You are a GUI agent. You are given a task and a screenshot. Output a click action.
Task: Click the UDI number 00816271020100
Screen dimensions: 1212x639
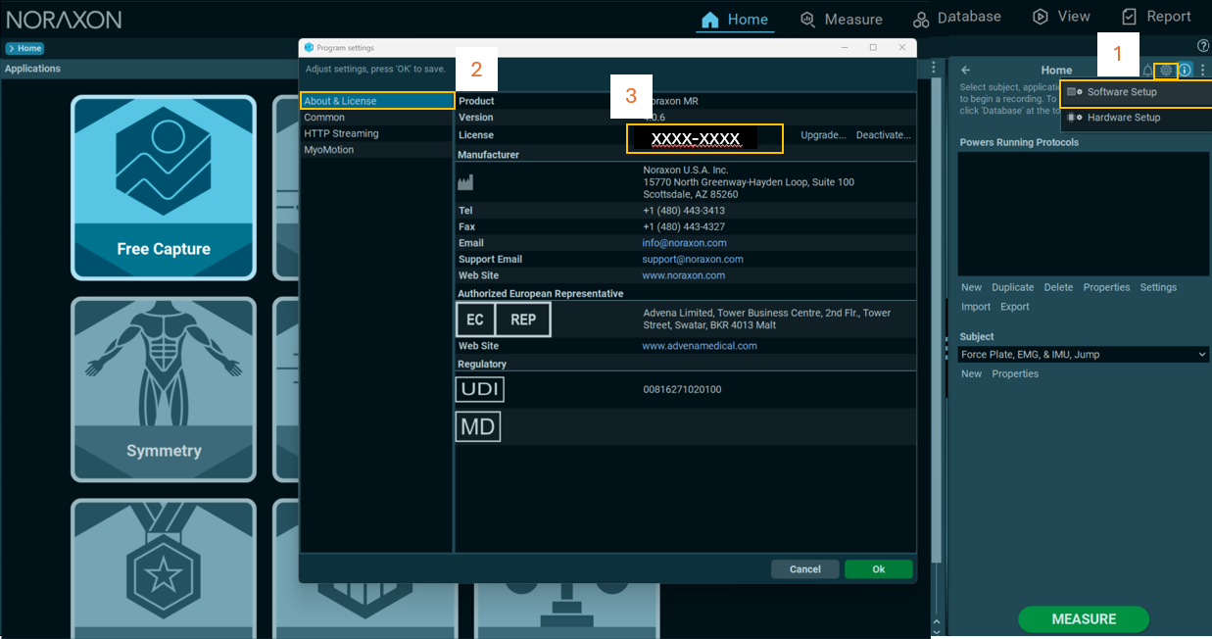682,390
